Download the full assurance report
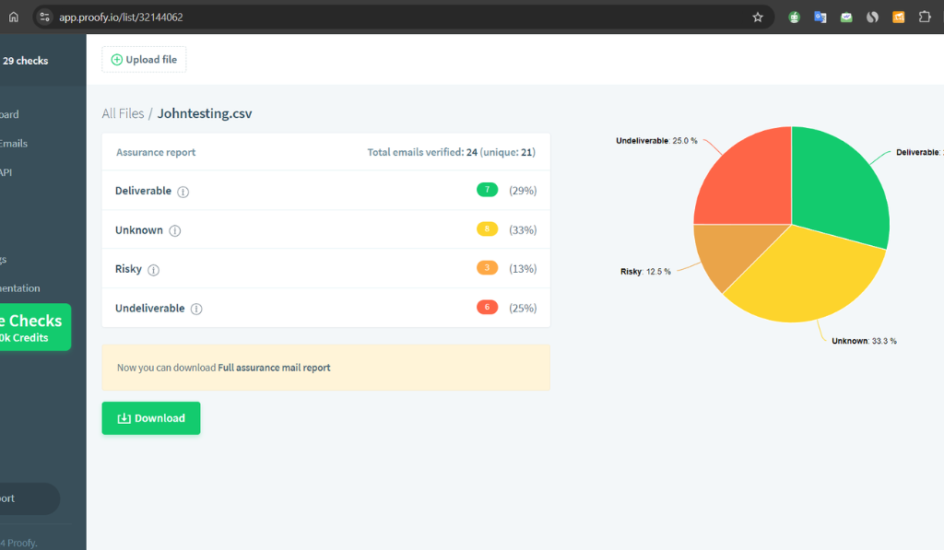Image resolution: width=944 pixels, height=550 pixels. [151, 418]
